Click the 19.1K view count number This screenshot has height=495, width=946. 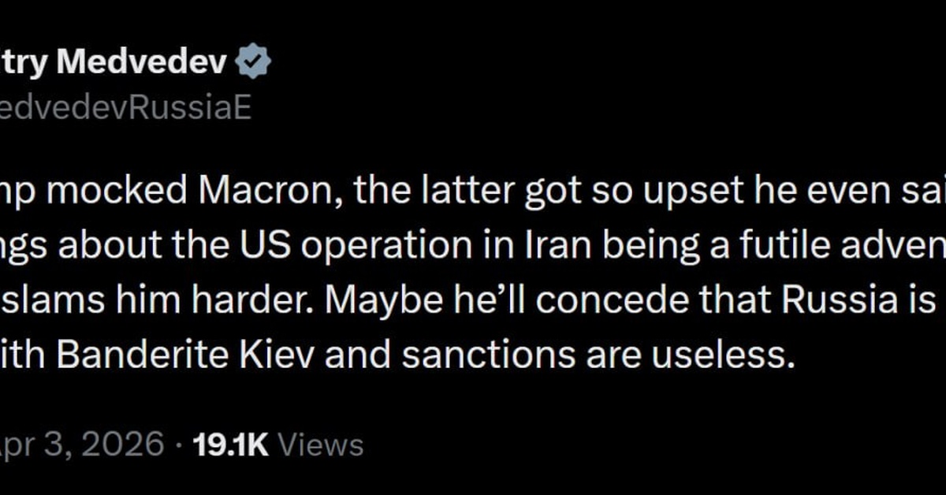232,445
